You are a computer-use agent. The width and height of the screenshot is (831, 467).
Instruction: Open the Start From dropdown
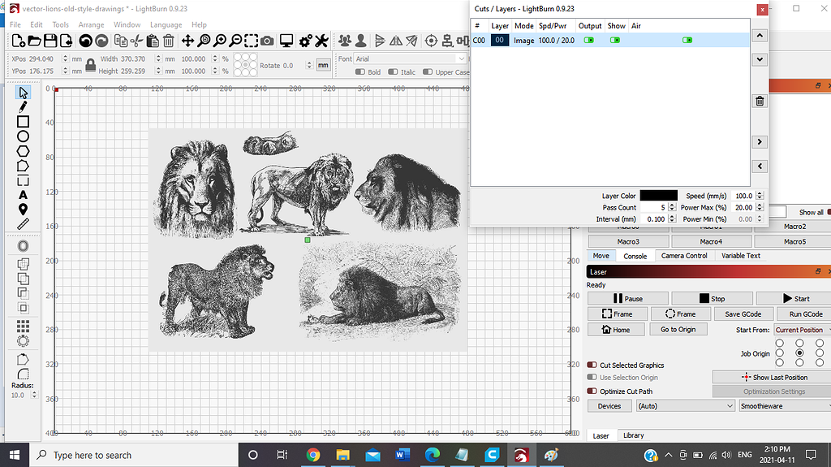point(802,330)
